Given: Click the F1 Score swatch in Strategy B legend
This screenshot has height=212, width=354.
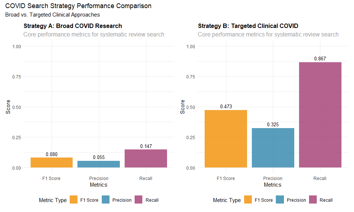Looking at the screenshot, I should pyautogui.click(x=248, y=200).
